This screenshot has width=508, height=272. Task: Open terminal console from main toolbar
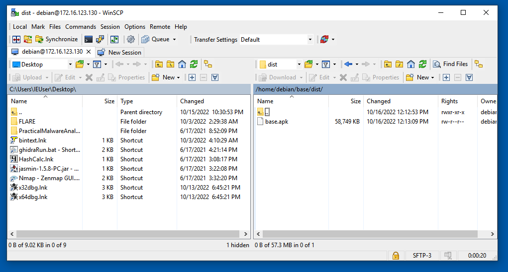click(89, 39)
